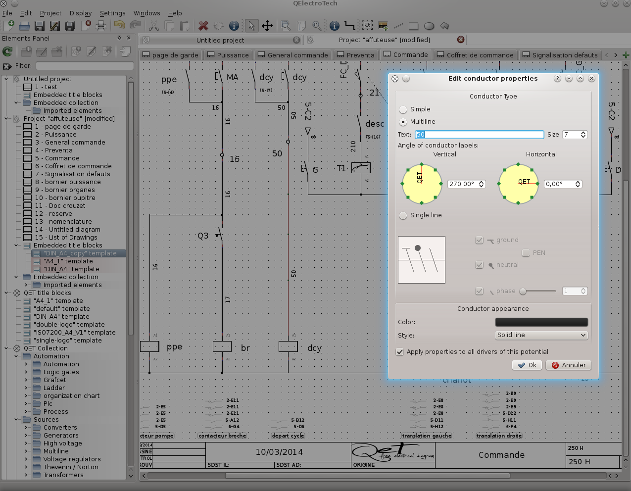The image size is (631, 491).
Task: Click the Print icon in toolbar
Action: point(101,26)
